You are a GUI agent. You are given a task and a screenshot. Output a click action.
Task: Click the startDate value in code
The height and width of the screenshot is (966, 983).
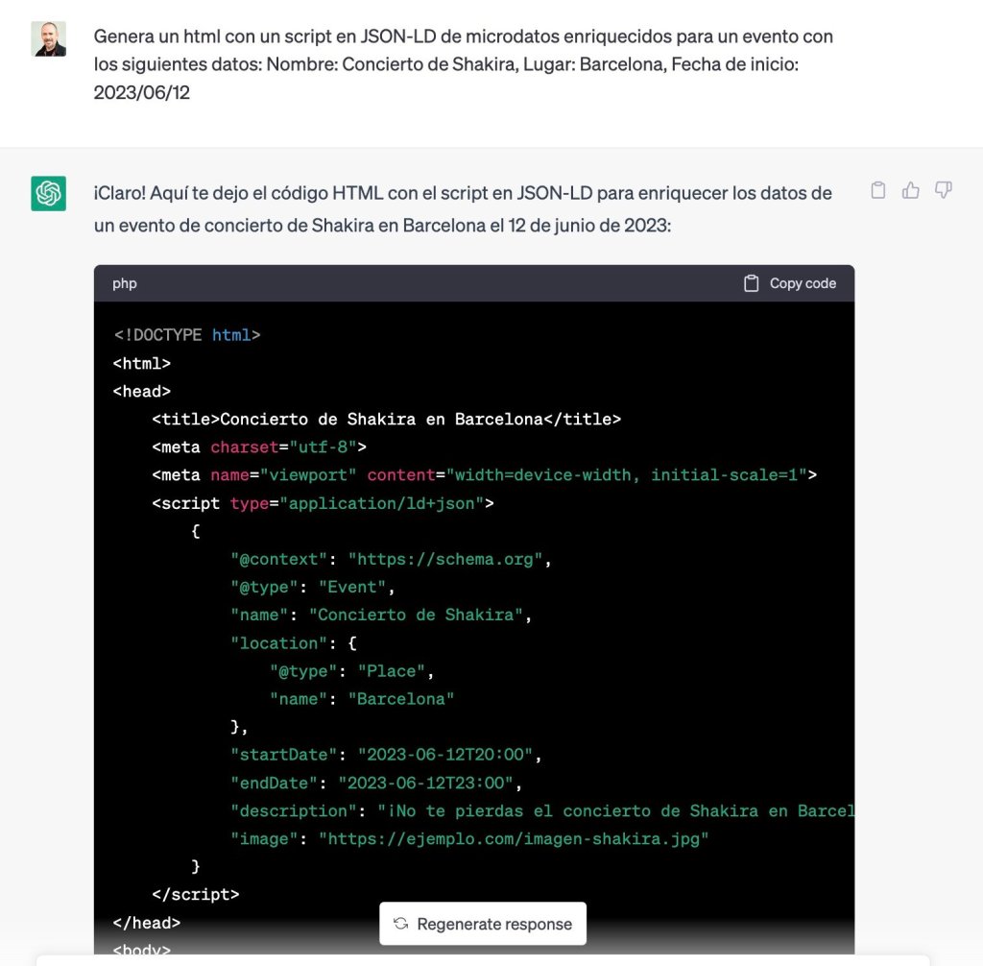point(445,755)
